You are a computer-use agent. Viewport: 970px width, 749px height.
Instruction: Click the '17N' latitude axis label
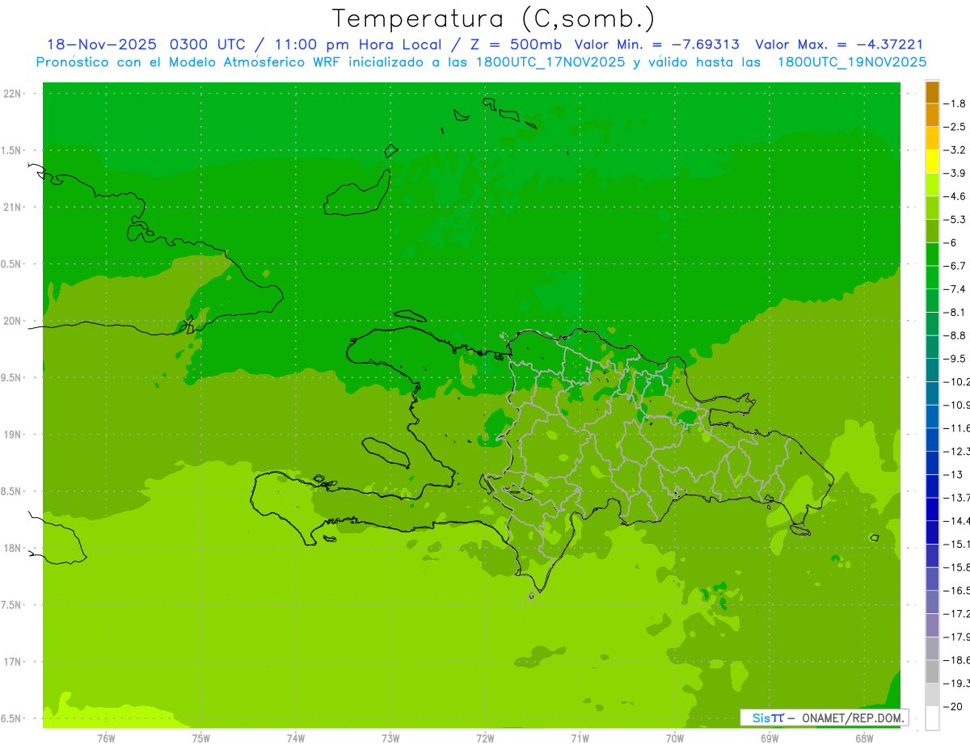click(x=14, y=662)
